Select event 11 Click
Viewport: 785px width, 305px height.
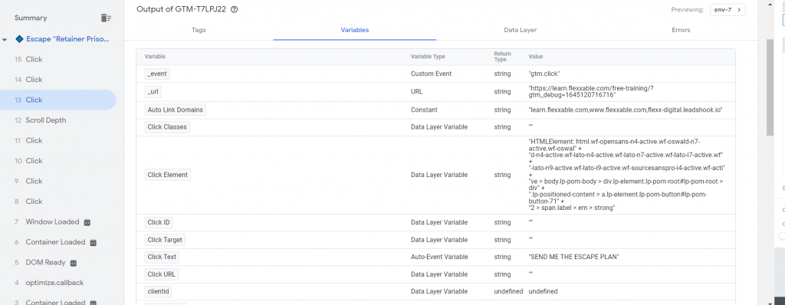pyautogui.click(x=58, y=140)
